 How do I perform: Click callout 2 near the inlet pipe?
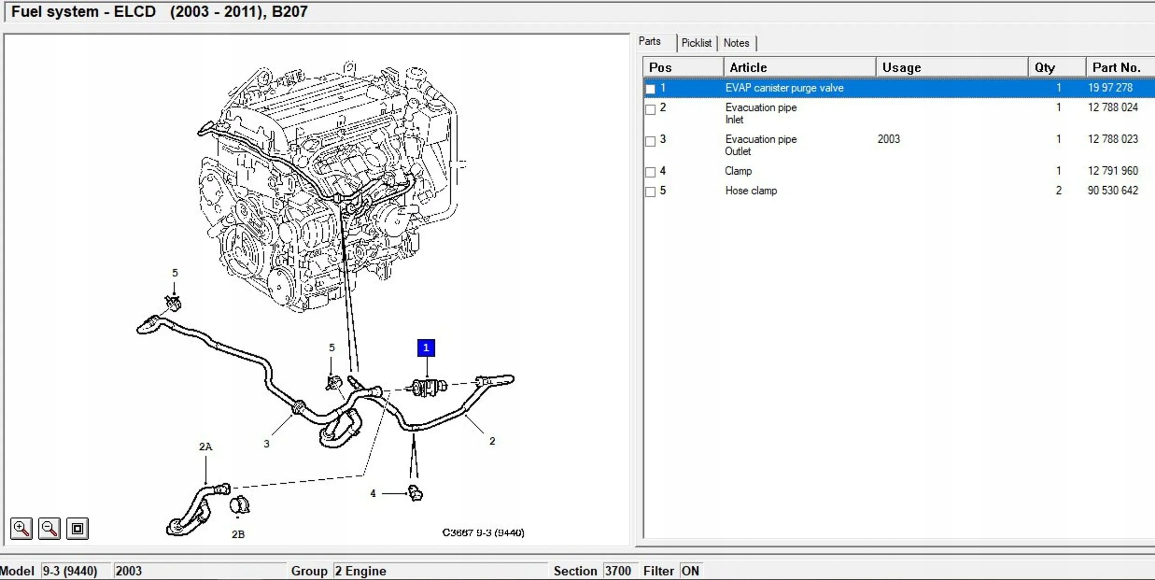(x=492, y=441)
